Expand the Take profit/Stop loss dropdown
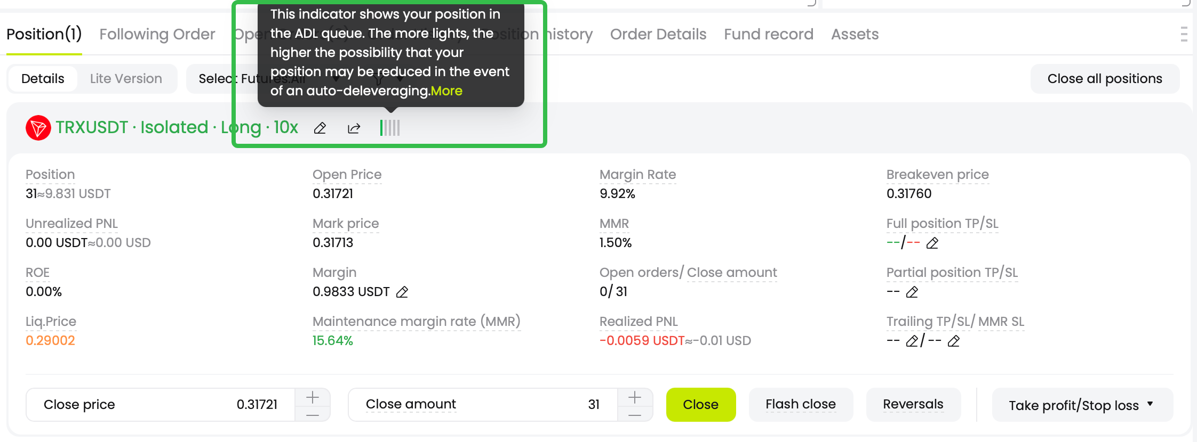 tap(1082, 405)
